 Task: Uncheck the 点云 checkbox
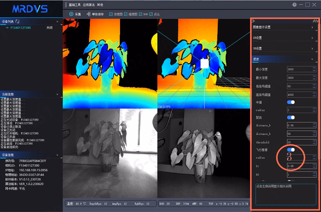[x=151, y=14]
